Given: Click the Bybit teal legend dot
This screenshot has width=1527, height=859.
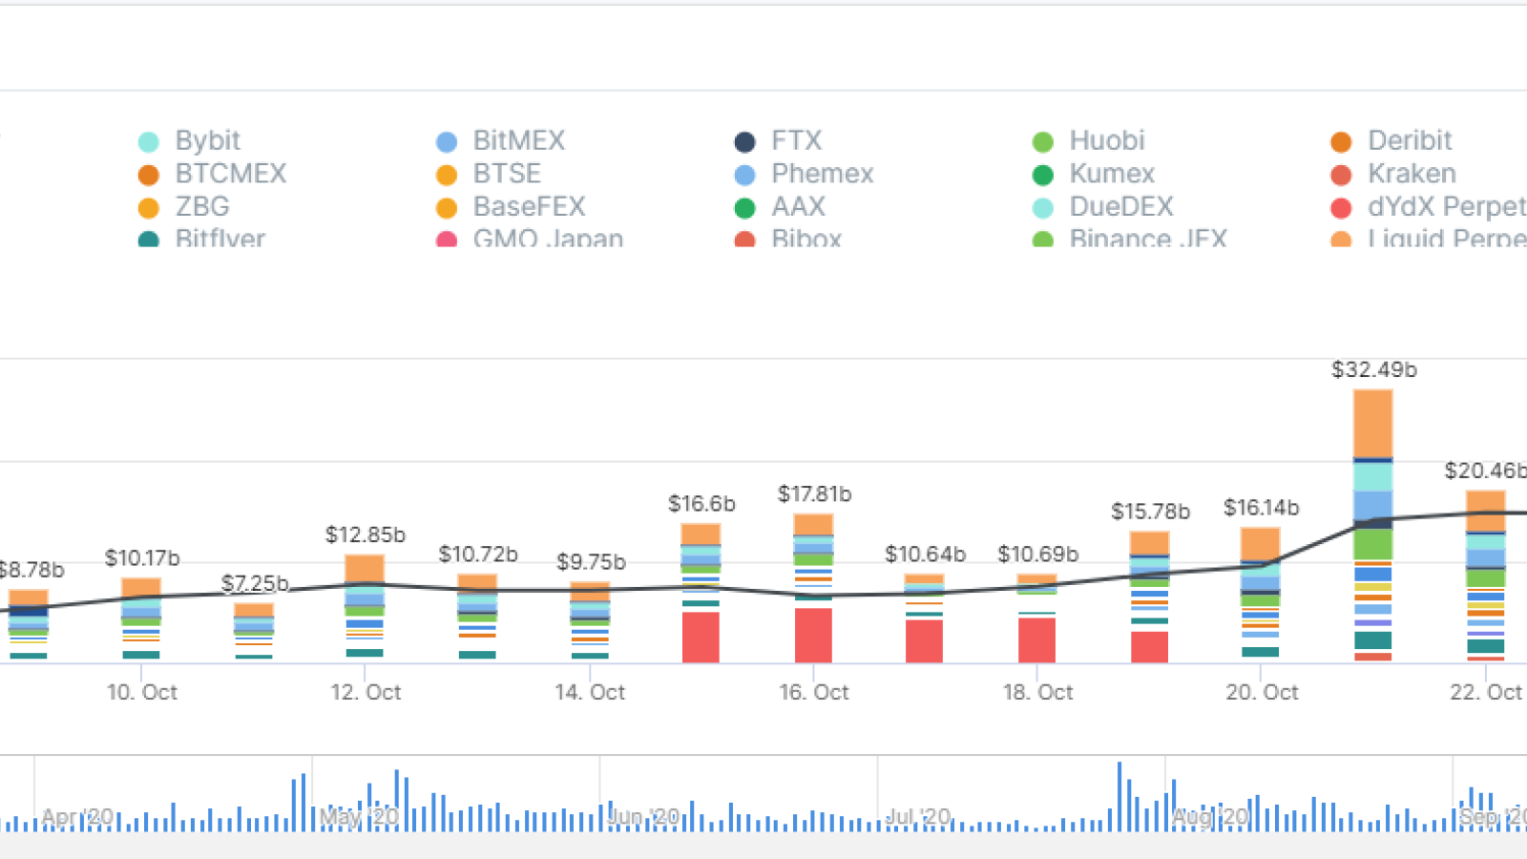Looking at the screenshot, I should 148,142.
